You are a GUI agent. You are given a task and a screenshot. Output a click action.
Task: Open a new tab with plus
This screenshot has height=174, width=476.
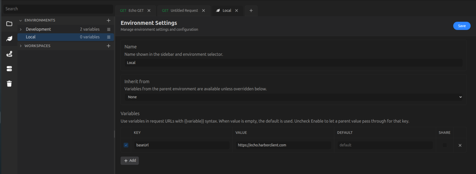[251, 10]
